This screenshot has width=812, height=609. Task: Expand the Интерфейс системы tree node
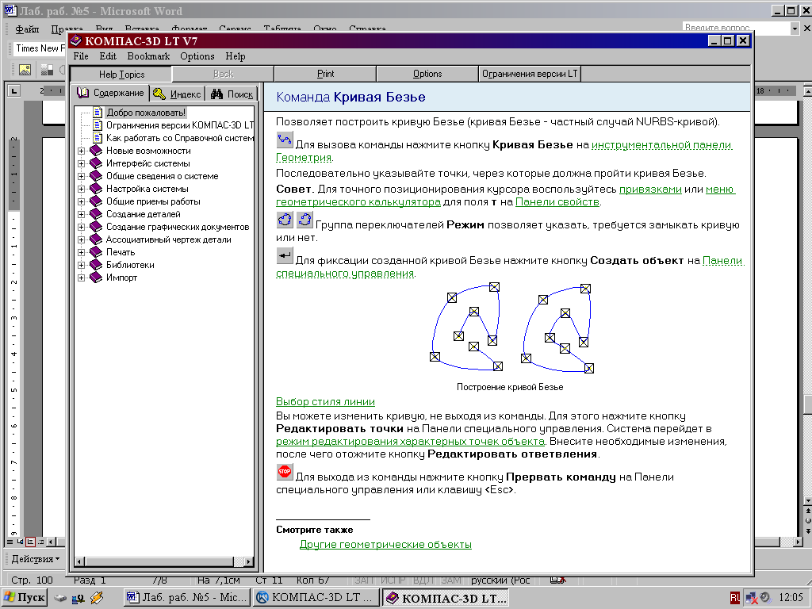pos(82,163)
